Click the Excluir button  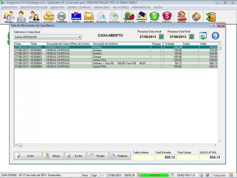coord(75,156)
